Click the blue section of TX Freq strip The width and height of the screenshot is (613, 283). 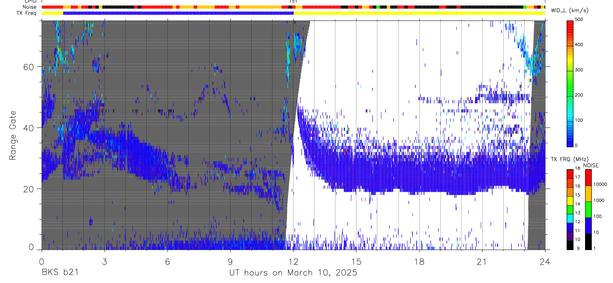point(178,13)
